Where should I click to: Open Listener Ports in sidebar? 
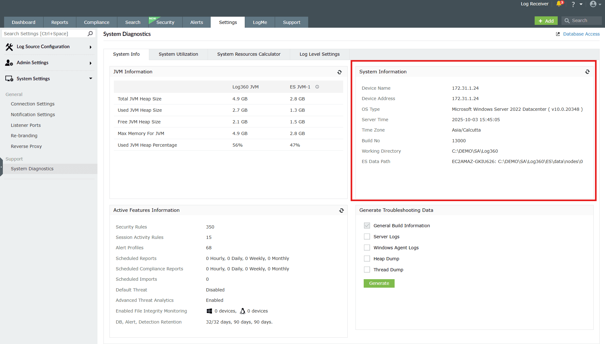coord(26,125)
